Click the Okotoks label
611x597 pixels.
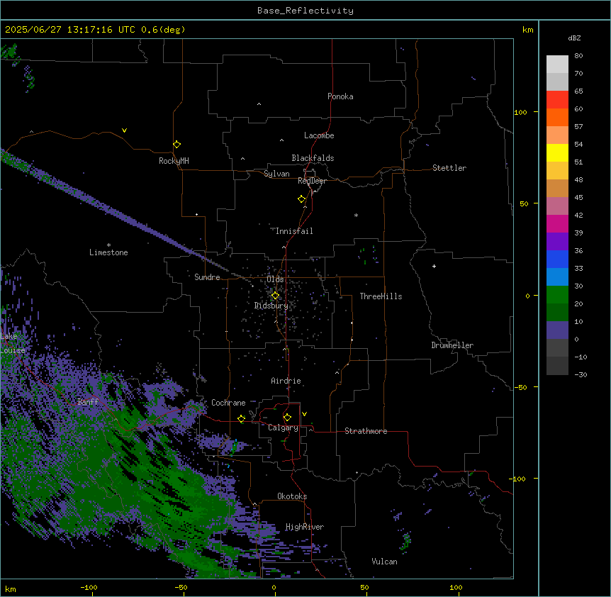pyautogui.click(x=292, y=496)
